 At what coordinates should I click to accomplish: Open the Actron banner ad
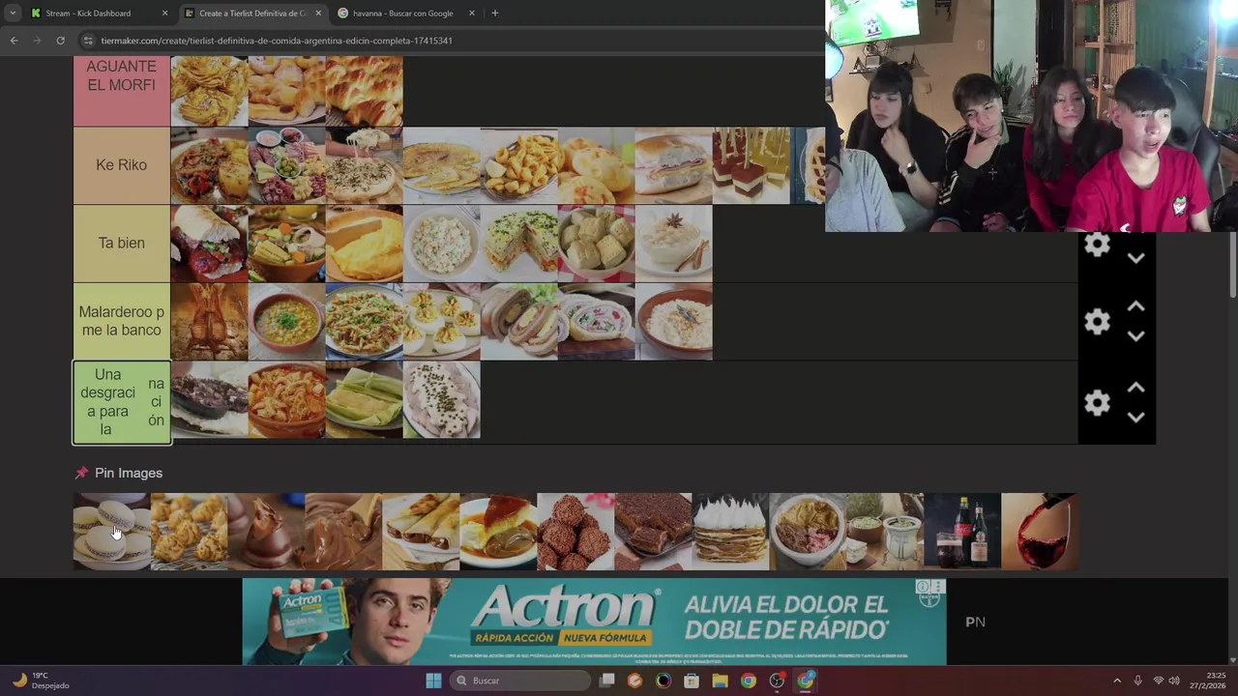coord(594,622)
